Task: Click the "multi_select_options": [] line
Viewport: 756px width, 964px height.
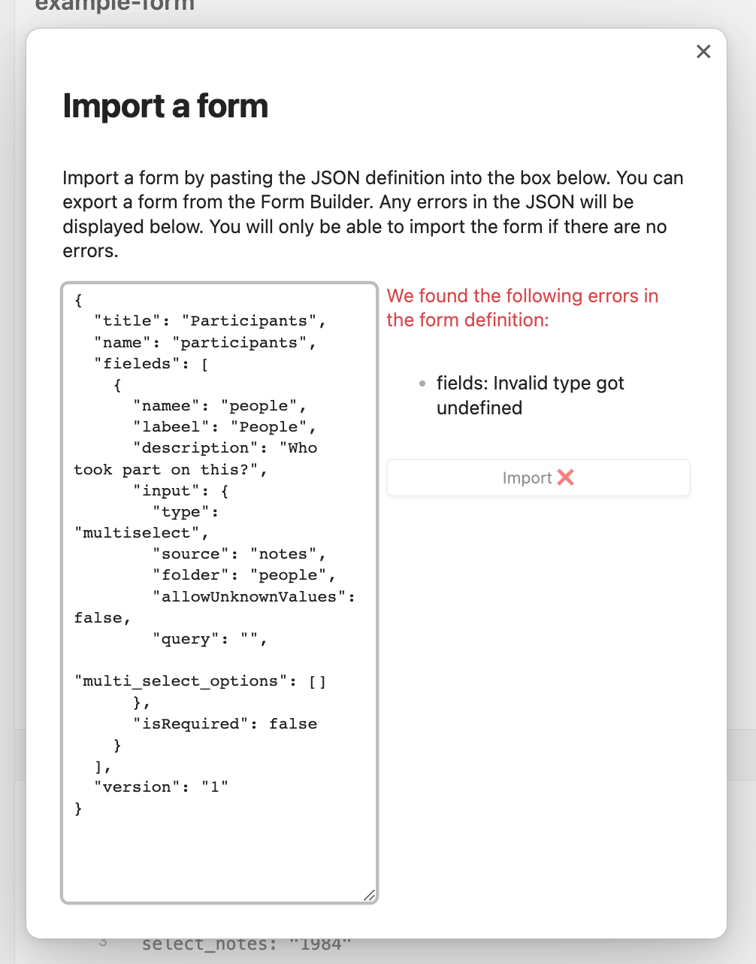Action: (201, 681)
